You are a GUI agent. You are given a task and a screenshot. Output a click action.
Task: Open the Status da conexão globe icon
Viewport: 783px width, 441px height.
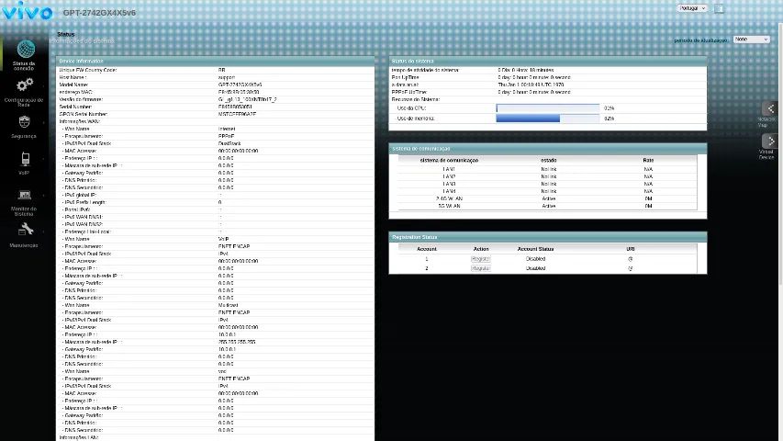point(26,50)
